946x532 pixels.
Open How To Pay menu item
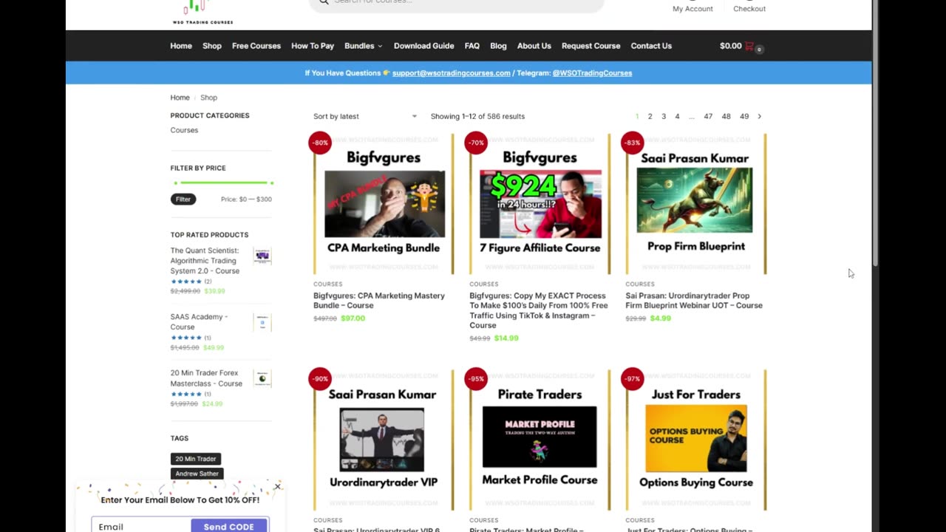point(313,46)
